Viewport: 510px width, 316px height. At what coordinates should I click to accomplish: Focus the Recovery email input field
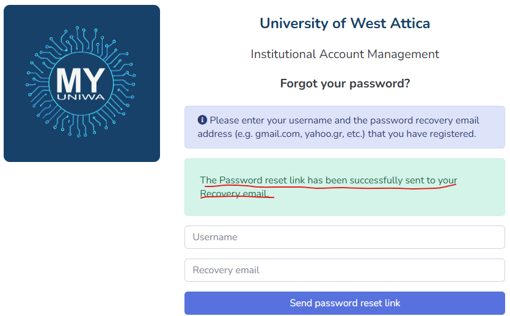[x=344, y=270]
